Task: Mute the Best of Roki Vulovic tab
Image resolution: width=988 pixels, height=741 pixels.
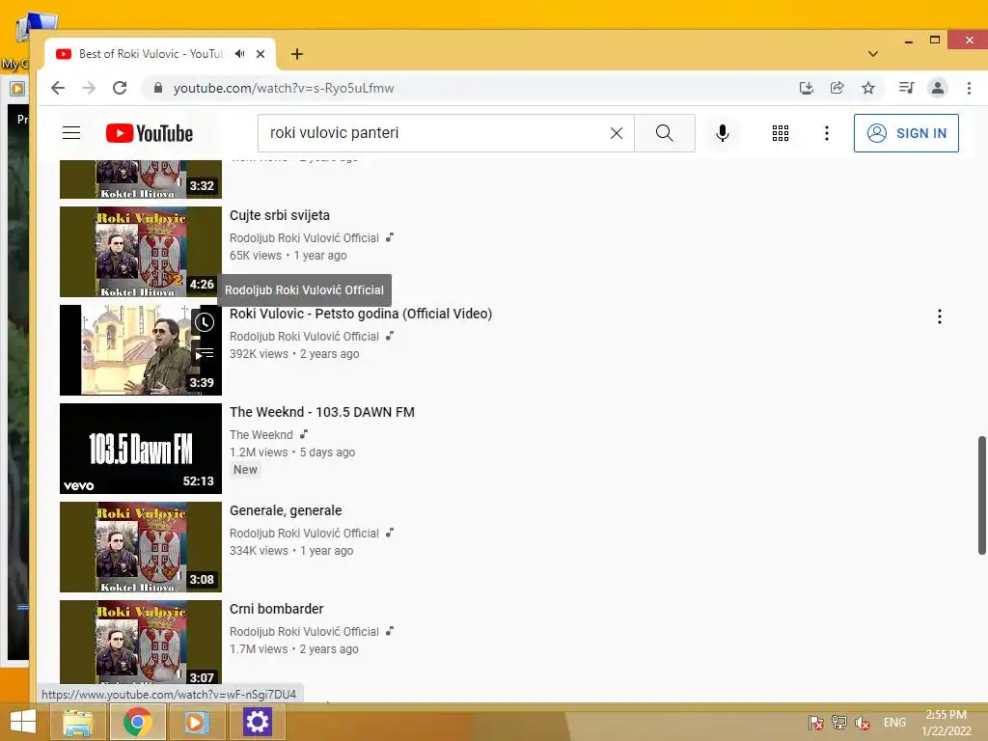Action: coord(240,54)
